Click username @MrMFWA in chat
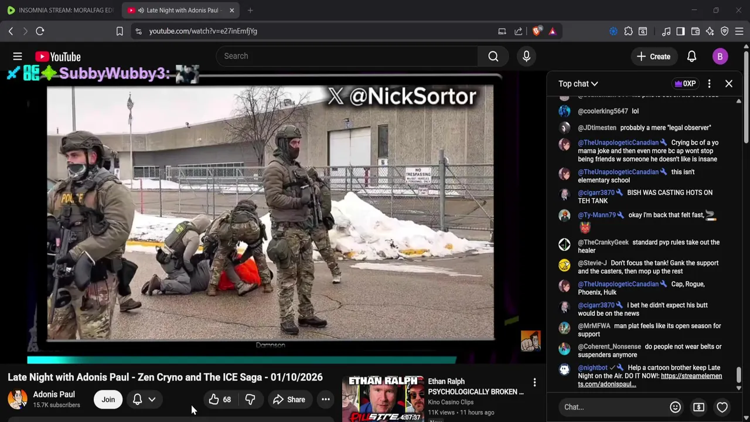 coord(594,326)
